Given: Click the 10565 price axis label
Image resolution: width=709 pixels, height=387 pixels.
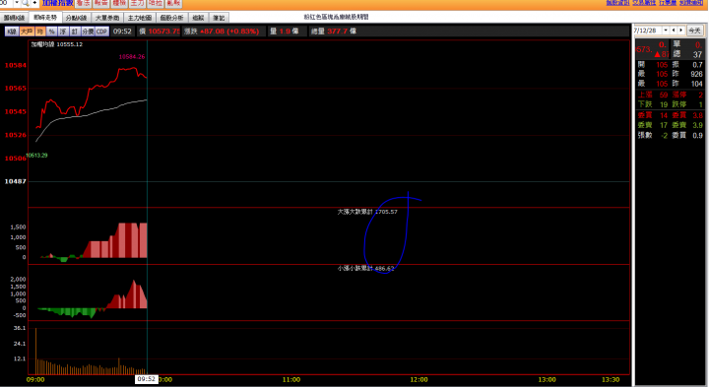Looking at the screenshot, I should click(x=16, y=89).
